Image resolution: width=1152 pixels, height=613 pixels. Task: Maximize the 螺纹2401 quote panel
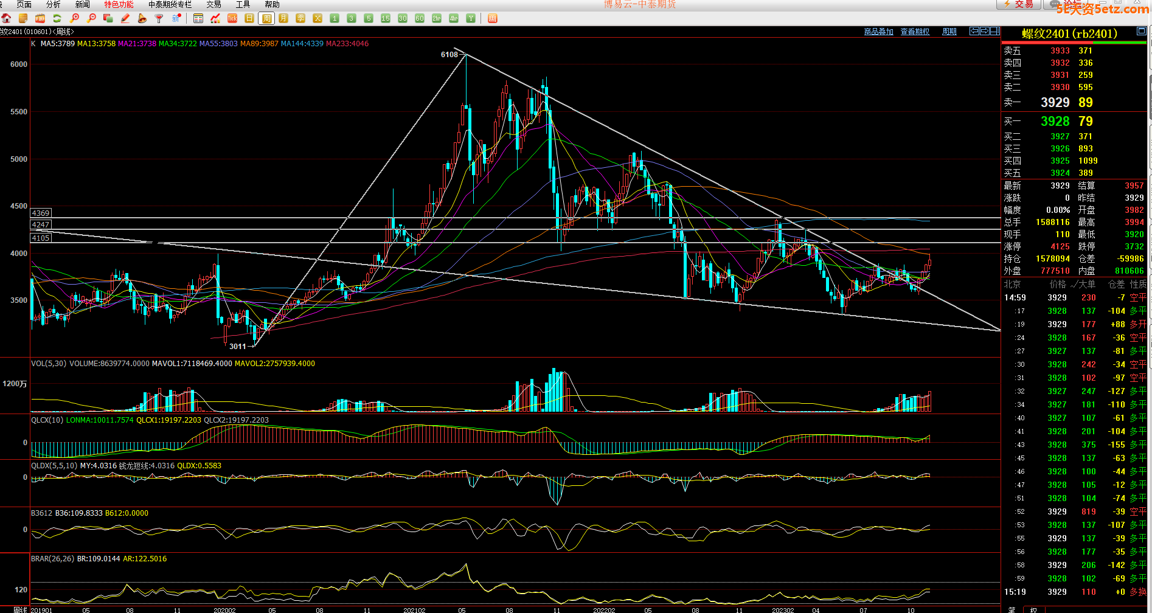[x=1142, y=31]
